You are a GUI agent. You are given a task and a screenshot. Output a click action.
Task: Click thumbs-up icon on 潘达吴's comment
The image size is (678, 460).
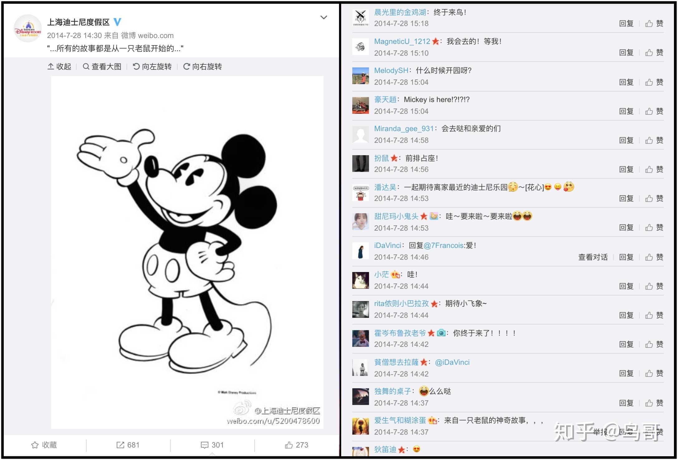(x=649, y=198)
